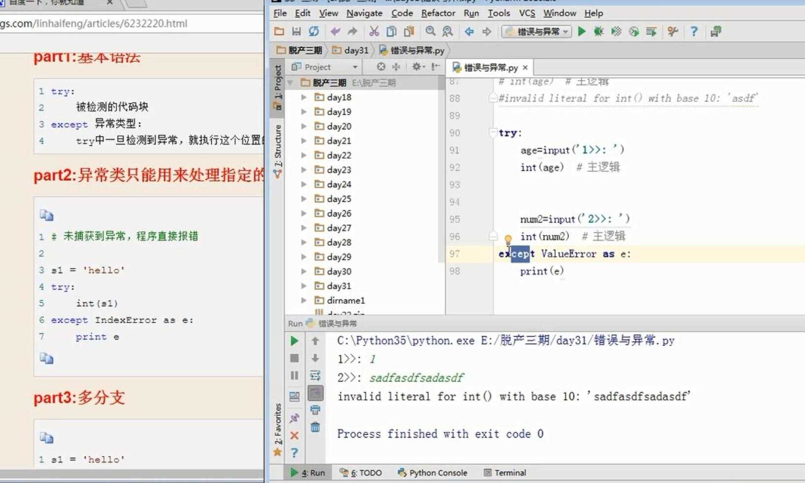The height and width of the screenshot is (483, 805).
Task: Click copy-code icon above part2 snippet
Action: pos(46,215)
